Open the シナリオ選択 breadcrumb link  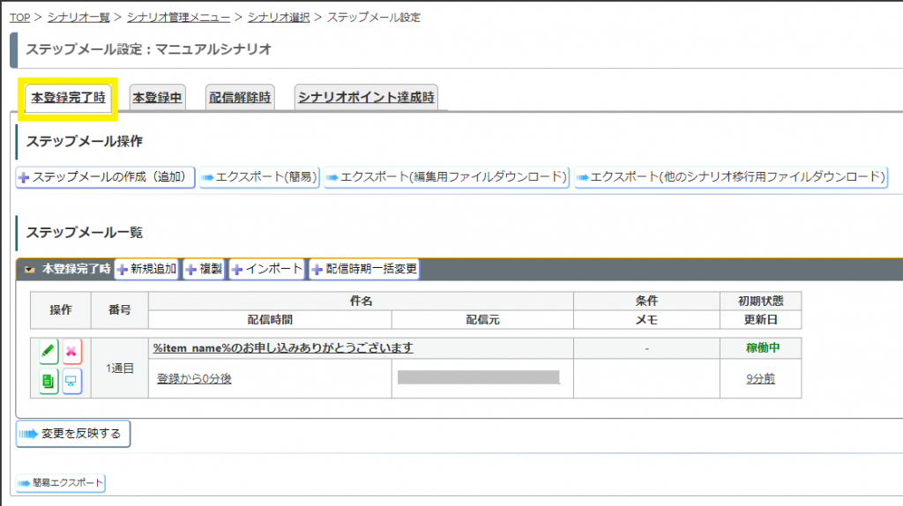pos(279,18)
